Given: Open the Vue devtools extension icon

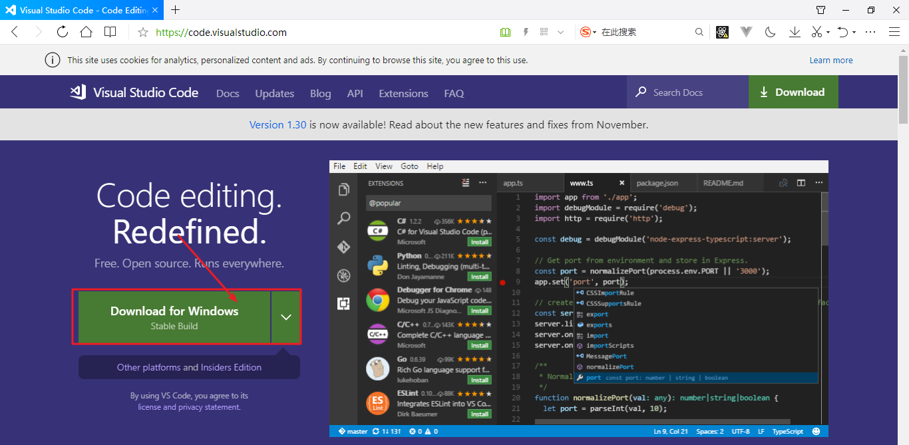Looking at the screenshot, I should pyautogui.click(x=747, y=32).
